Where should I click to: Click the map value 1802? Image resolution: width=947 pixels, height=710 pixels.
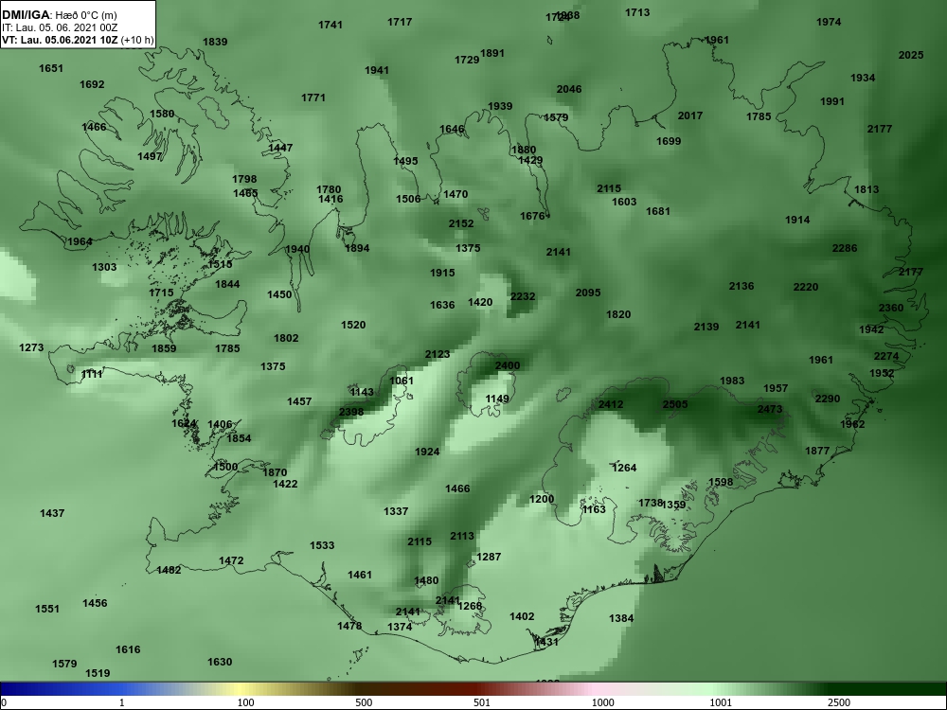coord(286,338)
